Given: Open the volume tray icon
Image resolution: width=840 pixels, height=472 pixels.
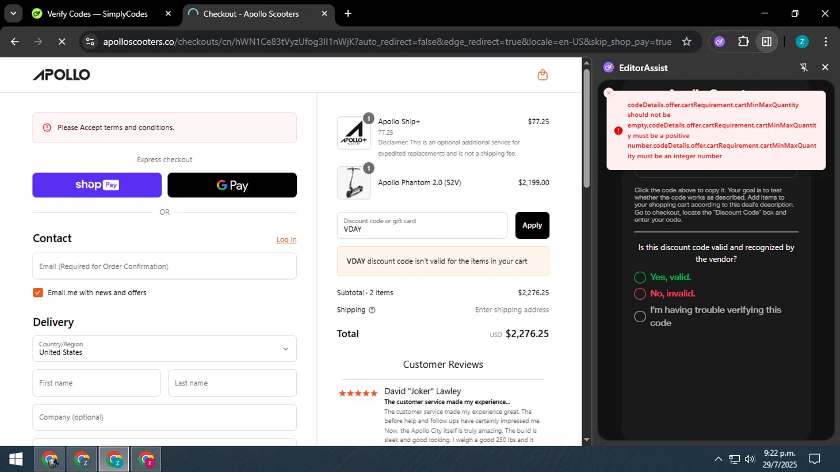Looking at the screenshot, I should [750, 459].
